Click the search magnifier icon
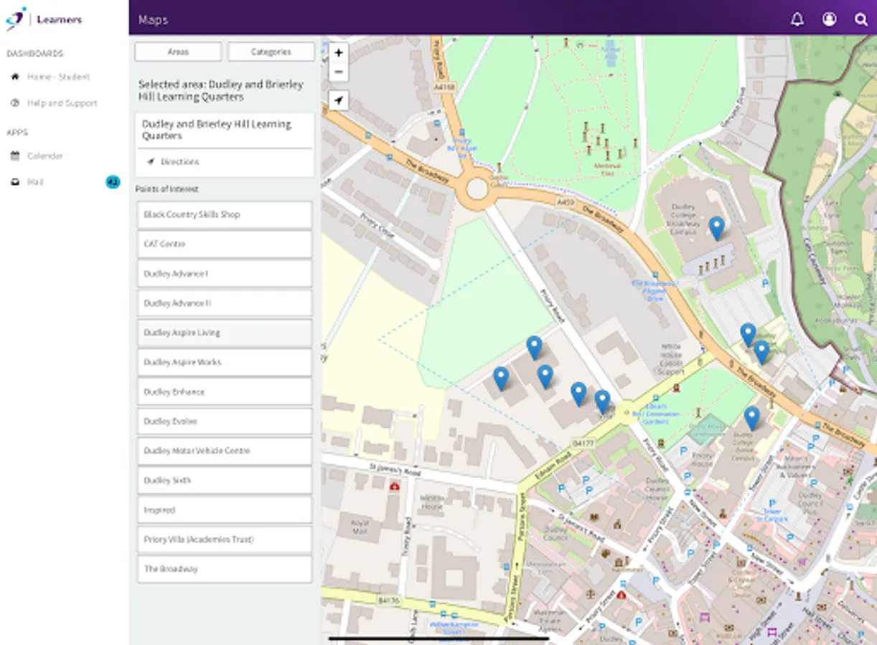This screenshot has width=877, height=645. tap(861, 19)
